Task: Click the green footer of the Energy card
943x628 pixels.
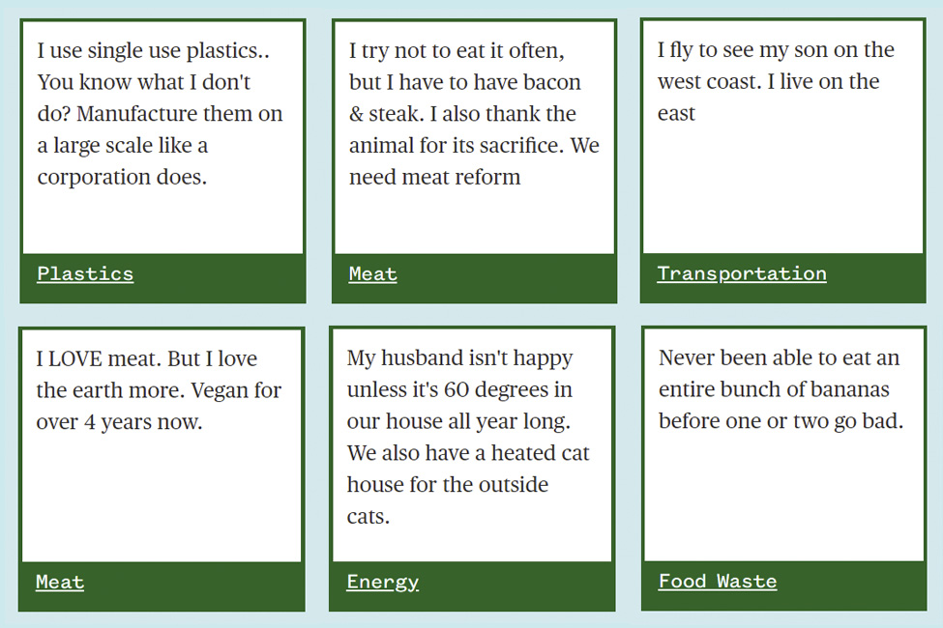Action: pos(472,585)
